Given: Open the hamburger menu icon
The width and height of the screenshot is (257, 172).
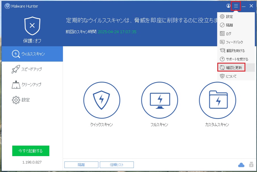Looking at the screenshot, I should coord(236,6).
